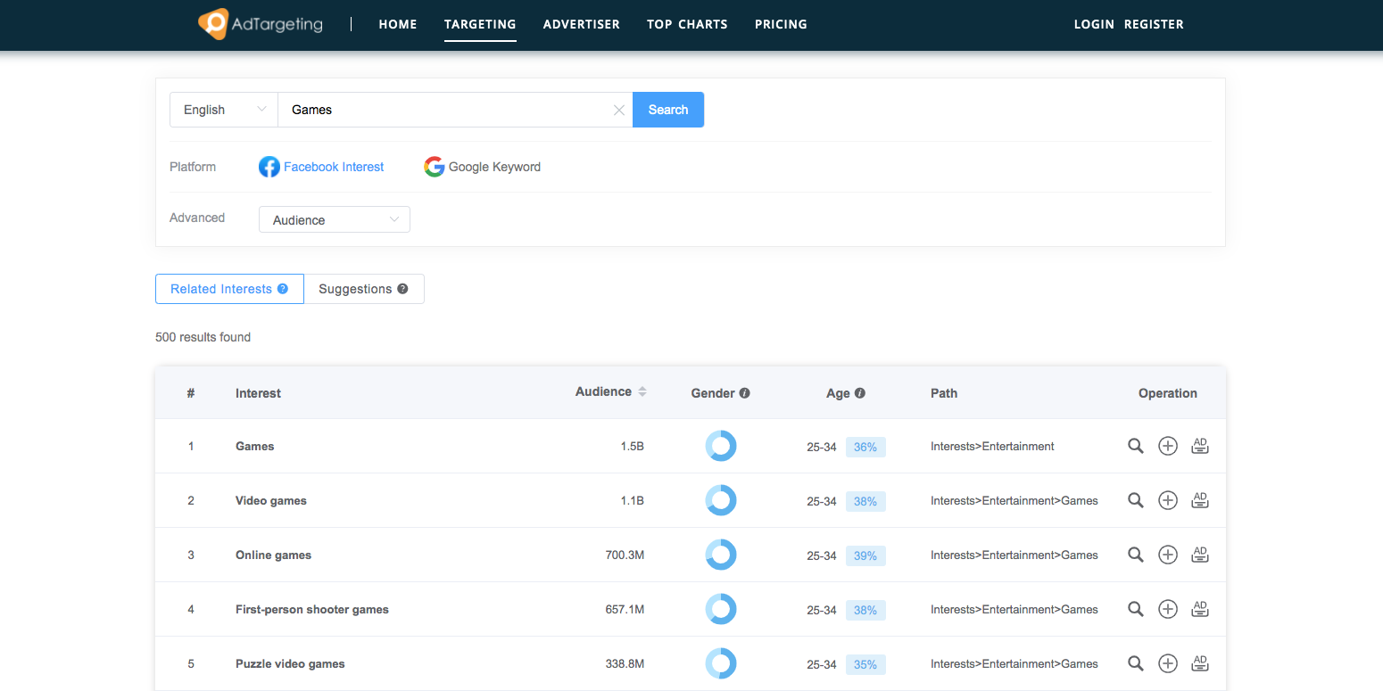
Task: Click First-person shooter games interest name
Action: point(312,609)
